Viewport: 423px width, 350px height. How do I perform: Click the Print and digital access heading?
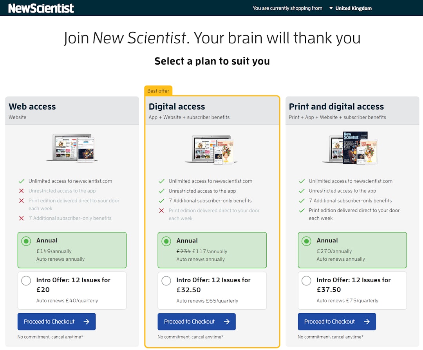pos(336,106)
